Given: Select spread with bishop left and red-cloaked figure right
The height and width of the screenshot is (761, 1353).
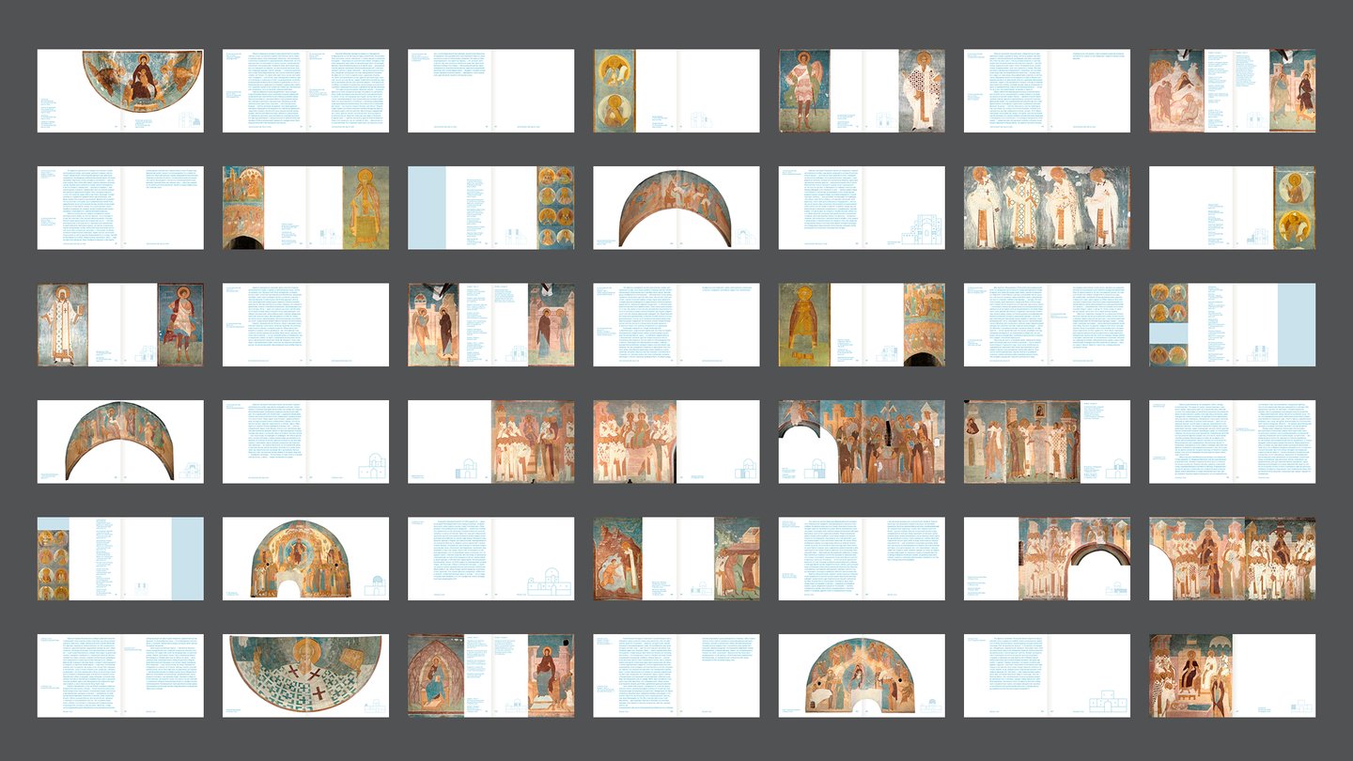Looking at the screenshot, I should (x=120, y=325).
